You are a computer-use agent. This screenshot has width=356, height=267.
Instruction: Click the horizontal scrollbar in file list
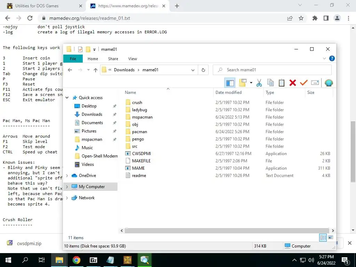227,231
